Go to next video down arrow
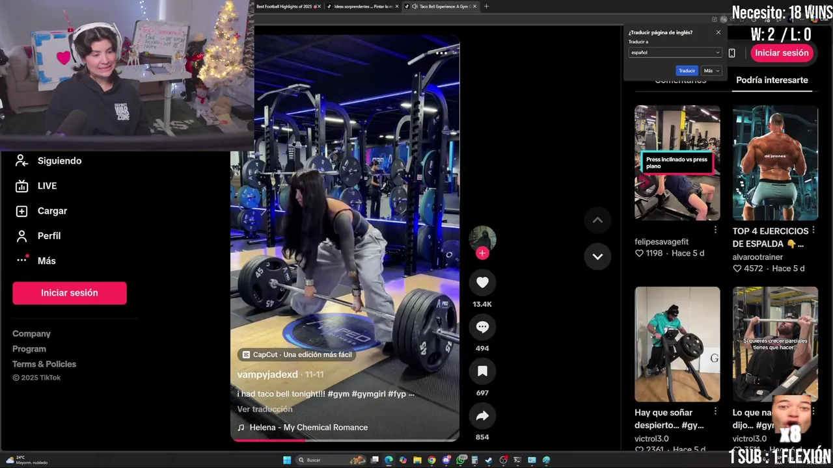 tap(597, 256)
